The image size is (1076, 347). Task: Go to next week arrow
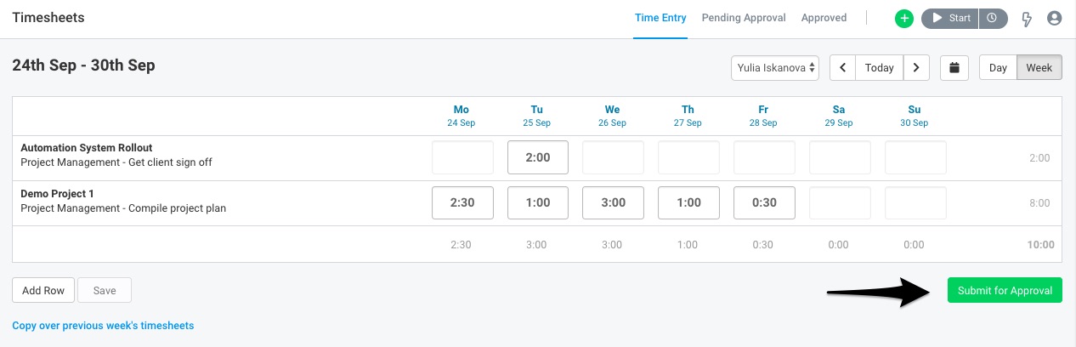[x=915, y=68]
